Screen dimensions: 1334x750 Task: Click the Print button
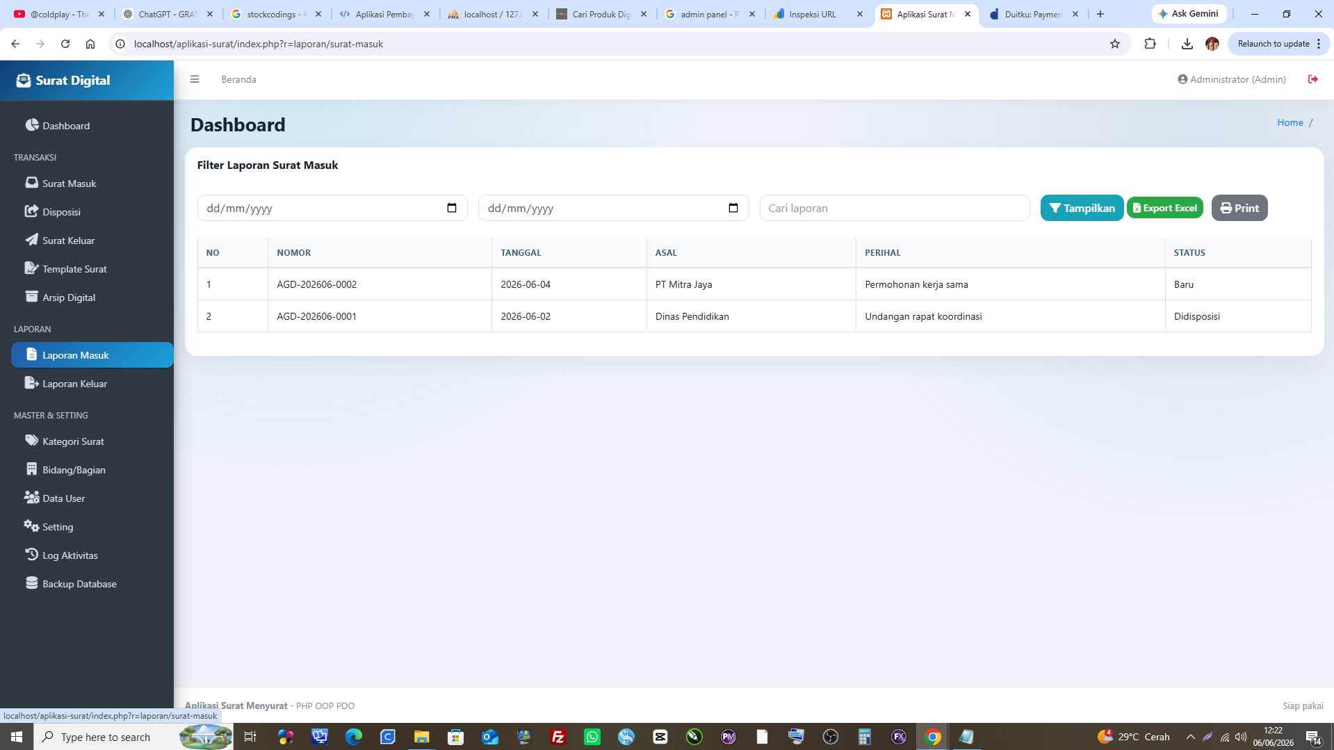pyautogui.click(x=1239, y=208)
